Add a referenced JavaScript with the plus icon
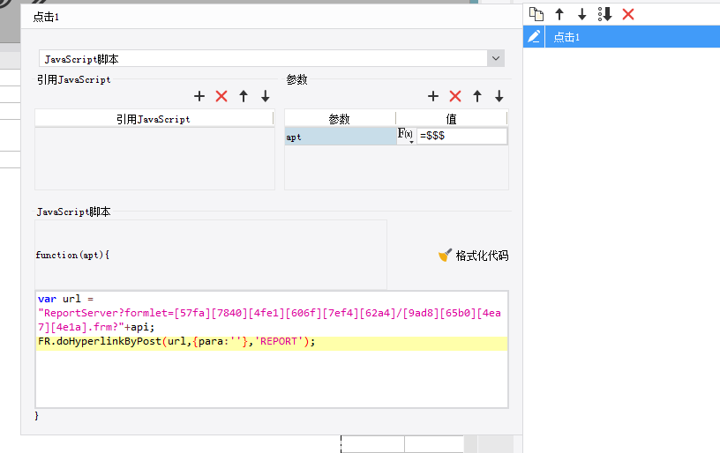720x453 pixels. click(199, 96)
